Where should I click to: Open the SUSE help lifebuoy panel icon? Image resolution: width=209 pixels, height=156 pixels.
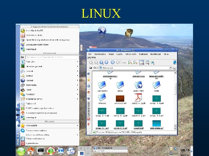pyautogui.click(x=51, y=151)
